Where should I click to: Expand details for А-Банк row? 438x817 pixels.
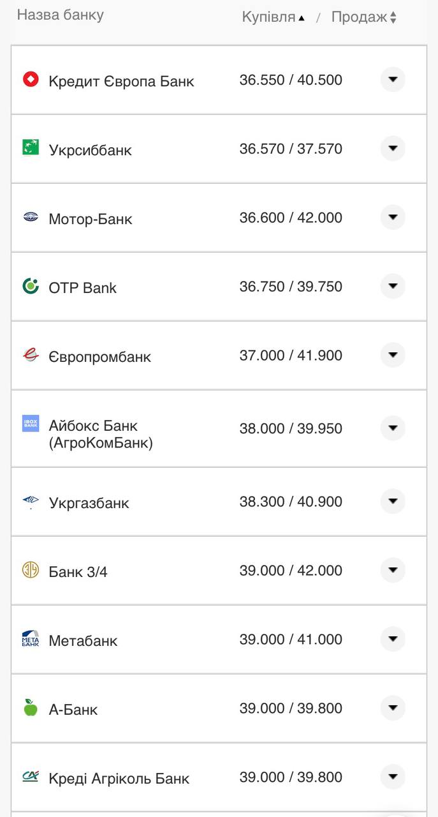point(393,708)
